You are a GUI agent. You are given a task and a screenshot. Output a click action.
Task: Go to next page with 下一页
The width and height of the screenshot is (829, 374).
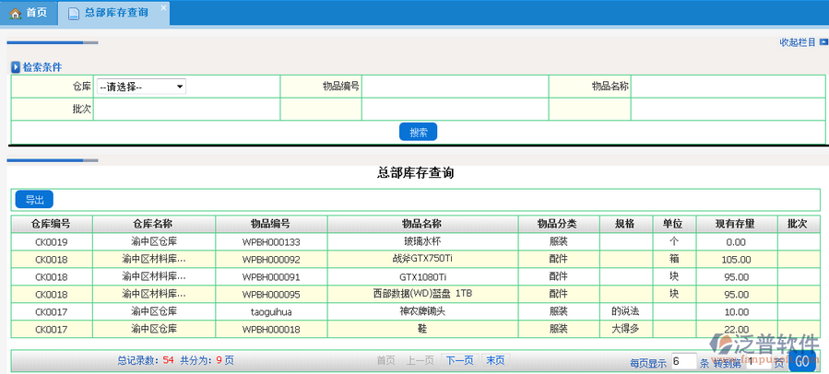point(459,360)
